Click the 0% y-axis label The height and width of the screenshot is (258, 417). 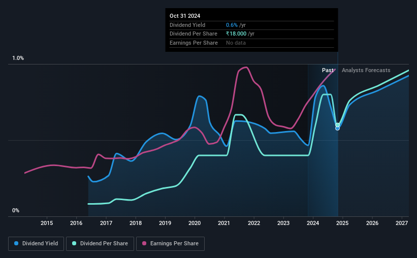pos(16,211)
